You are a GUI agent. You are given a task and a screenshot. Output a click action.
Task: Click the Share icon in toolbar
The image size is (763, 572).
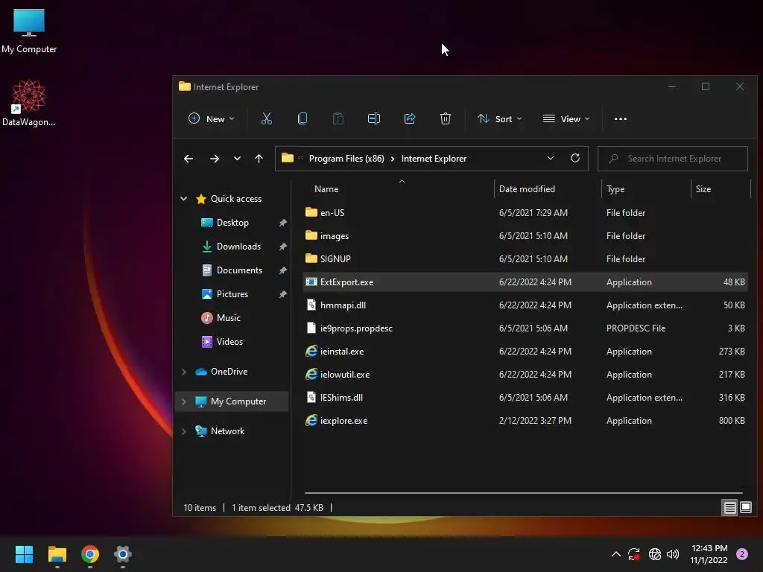point(410,118)
